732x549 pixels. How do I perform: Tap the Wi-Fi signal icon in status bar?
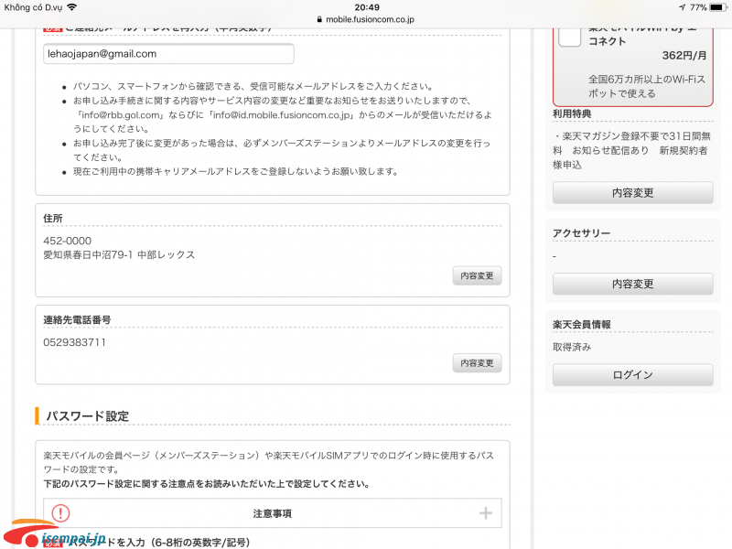(x=71, y=7)
